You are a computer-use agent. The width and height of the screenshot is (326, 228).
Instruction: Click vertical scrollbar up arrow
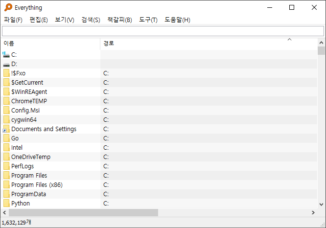click(321, 43)
